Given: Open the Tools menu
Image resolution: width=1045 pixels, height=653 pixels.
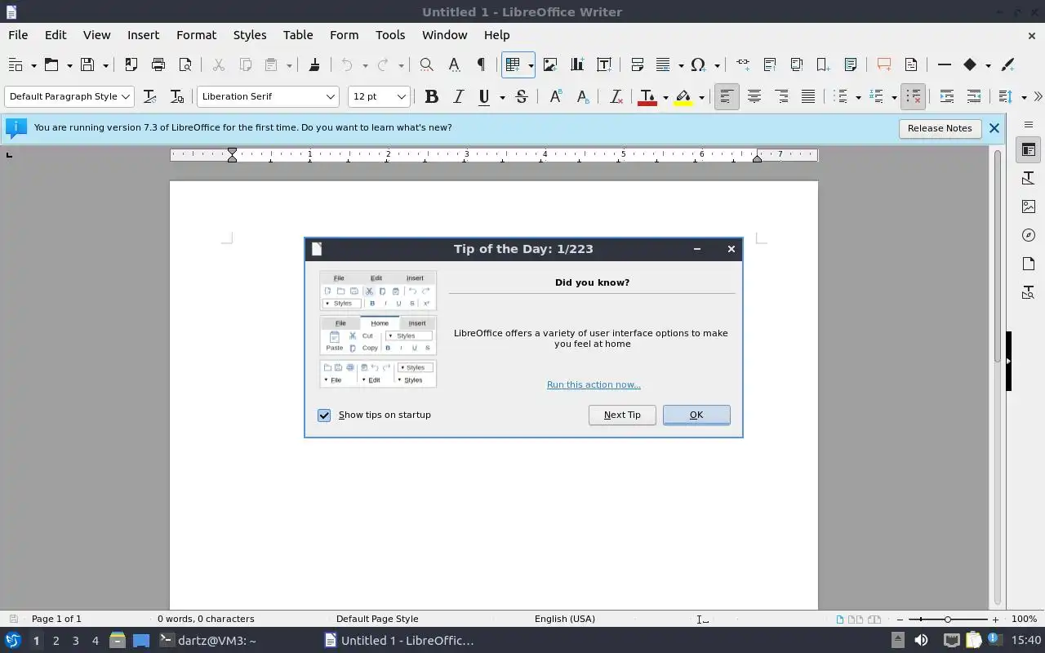Looking at the screenshot, I should tap(390, 35).
